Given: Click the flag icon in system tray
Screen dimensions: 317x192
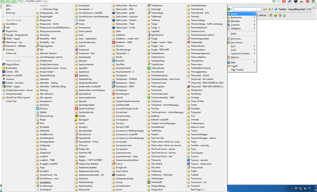Looking at the screenshot, I should point(296,188).
